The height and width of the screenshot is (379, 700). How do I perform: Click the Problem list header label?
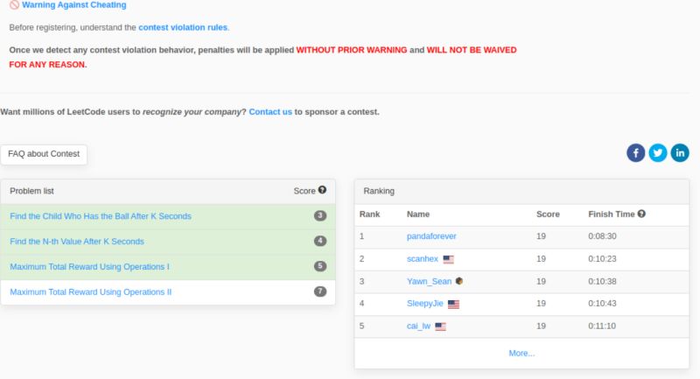pos(31,191)
